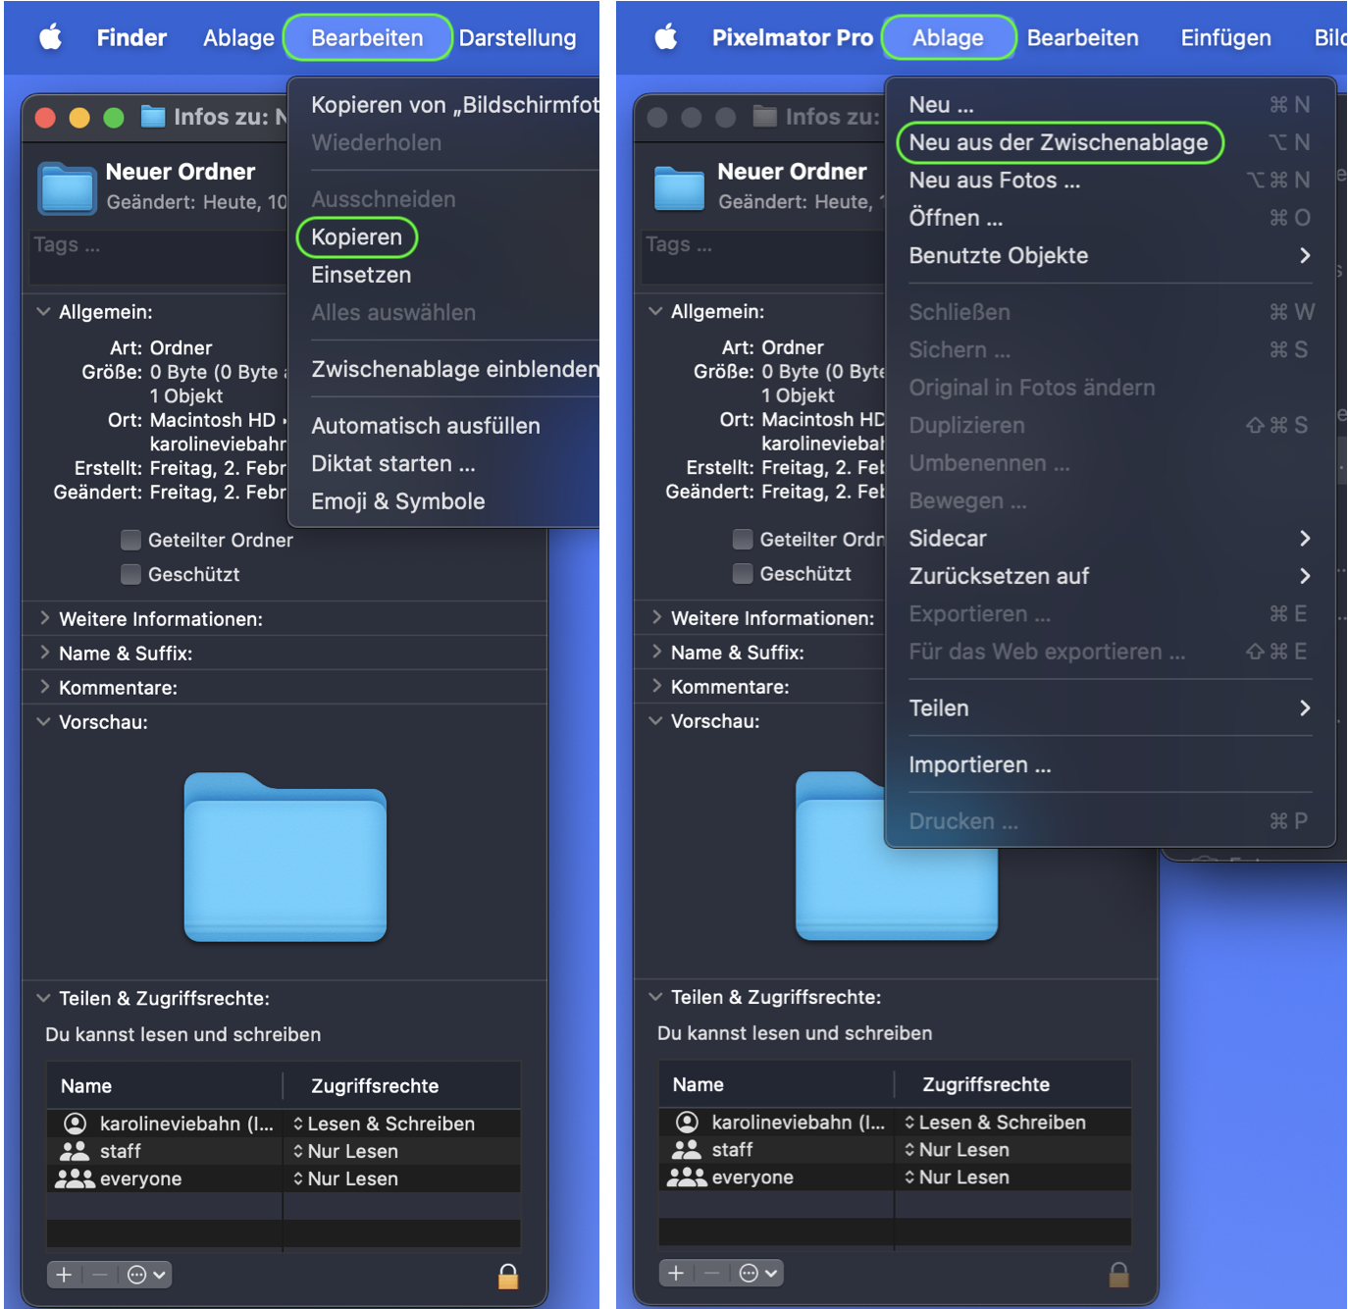Open the Bearbeiten menu in the Finder menu bar
This screenshot has width=1348, height=1309.
[367, 37]
